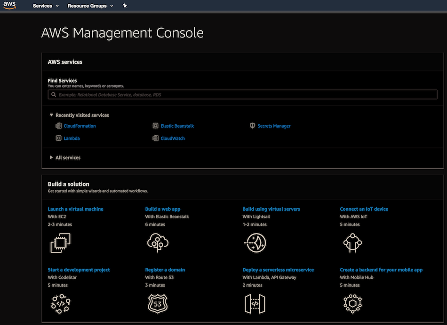
Task: Open the Secrets Manager link
Action: click(274, 126)
